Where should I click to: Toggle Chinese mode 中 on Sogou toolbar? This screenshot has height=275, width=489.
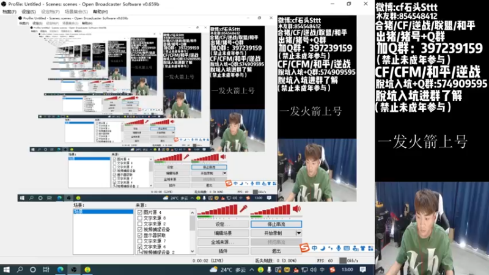tap(314, 248)
